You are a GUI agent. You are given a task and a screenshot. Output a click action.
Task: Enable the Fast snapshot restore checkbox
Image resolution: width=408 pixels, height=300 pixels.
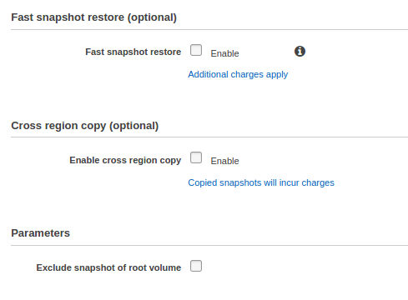[x=196, y=50]
